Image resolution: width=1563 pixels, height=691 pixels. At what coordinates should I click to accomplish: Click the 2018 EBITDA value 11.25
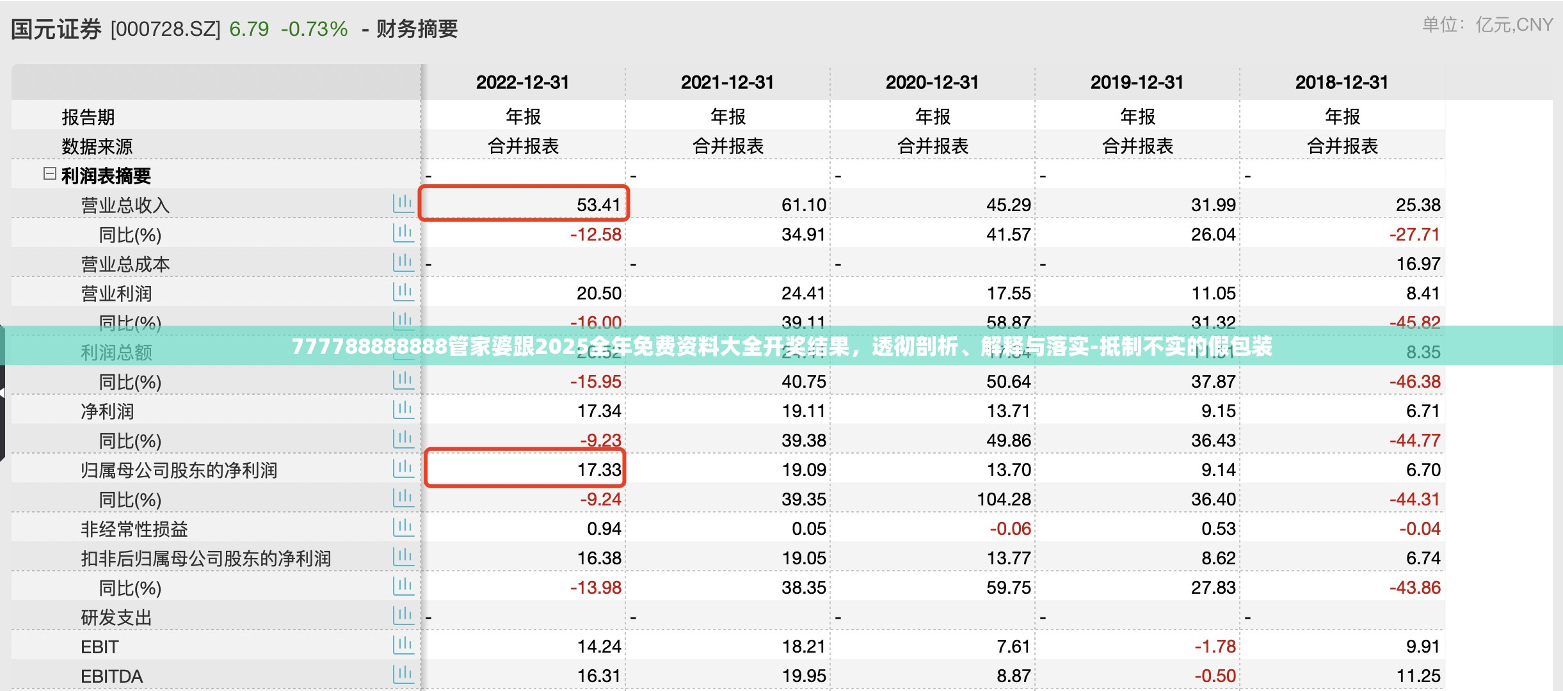(x=1418, y=676)
